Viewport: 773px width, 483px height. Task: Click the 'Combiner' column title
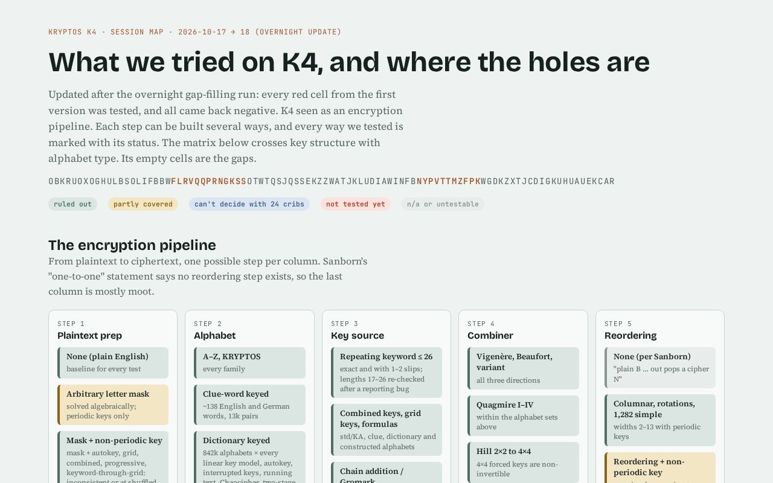point(490,336)
